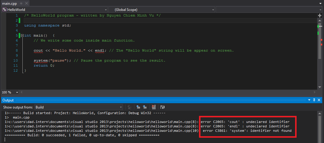The image size is (324, 143).
Task: Click the Output panel scrollbar up arrow
Action: [x=320, y=113]
